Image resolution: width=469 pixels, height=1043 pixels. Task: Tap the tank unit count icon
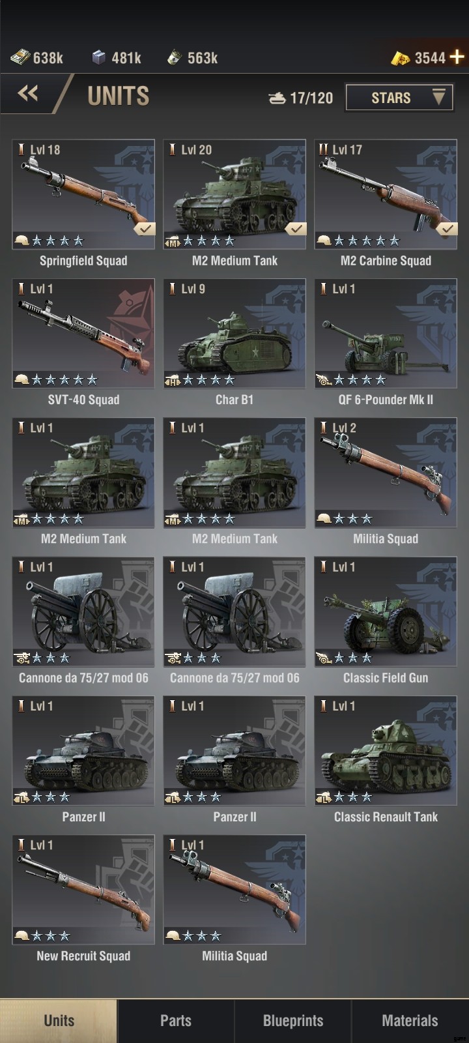[277, 98]
